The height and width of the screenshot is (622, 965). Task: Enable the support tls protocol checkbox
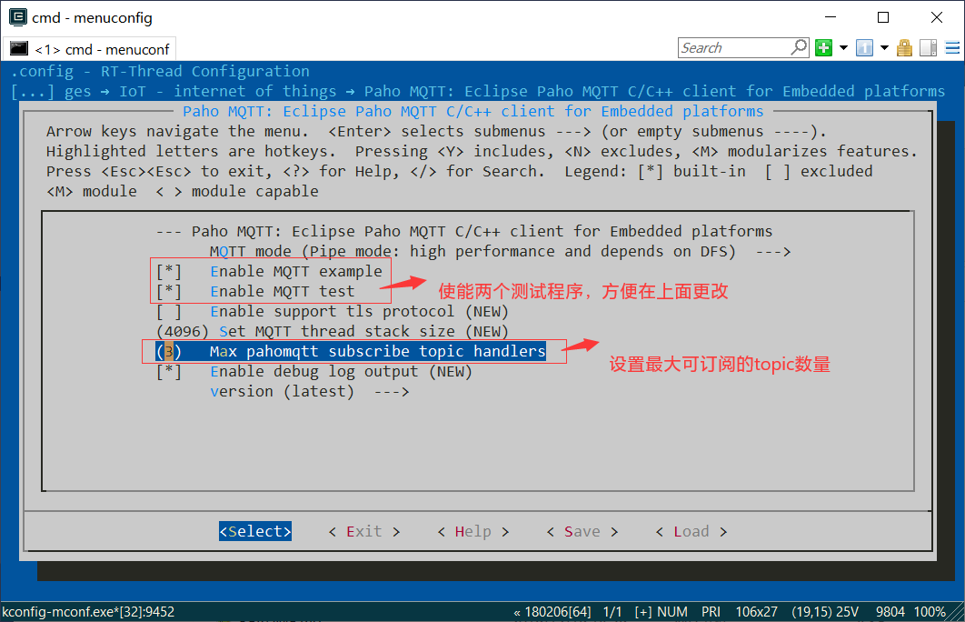(x=169, y=312)
